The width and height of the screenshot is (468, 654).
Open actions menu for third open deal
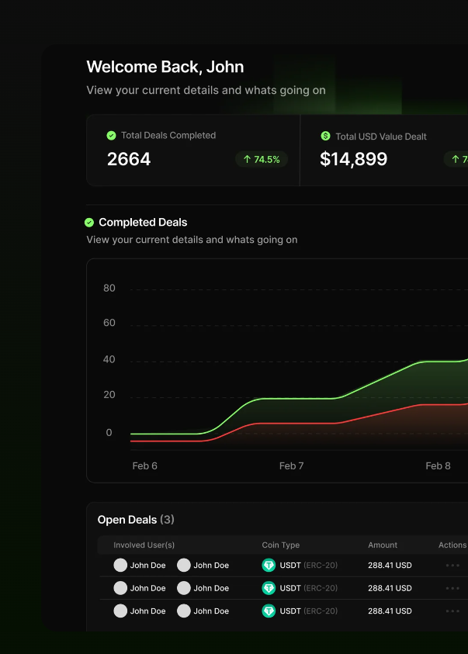(452, 611)
